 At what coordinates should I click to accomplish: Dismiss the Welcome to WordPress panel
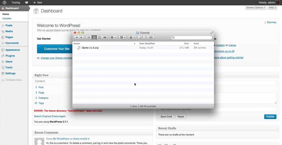270,22
